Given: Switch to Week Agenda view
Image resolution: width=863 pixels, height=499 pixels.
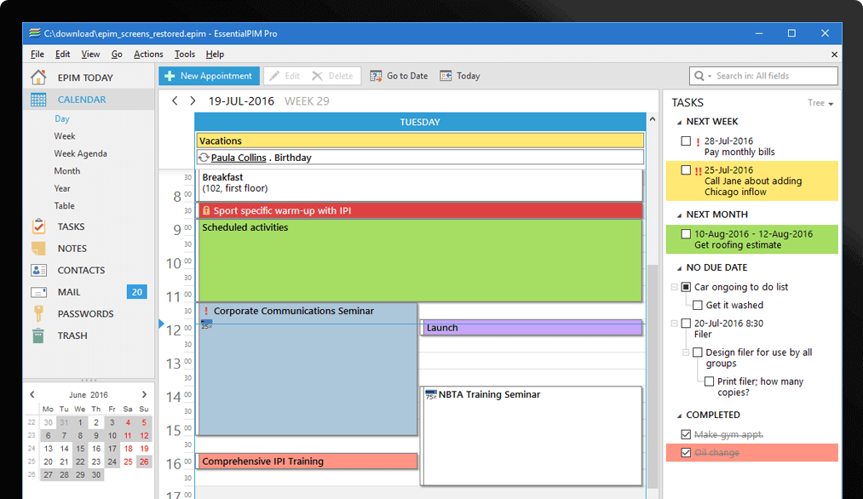Looking at the screenshot, I should click(x=80, y=153).
